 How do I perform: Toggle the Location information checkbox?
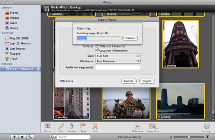coord(97,50)
